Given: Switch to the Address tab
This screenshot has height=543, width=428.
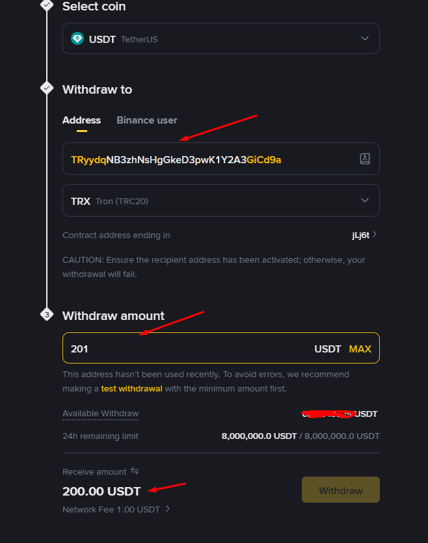Looking at the screenshot, I should tap(81, 120).
